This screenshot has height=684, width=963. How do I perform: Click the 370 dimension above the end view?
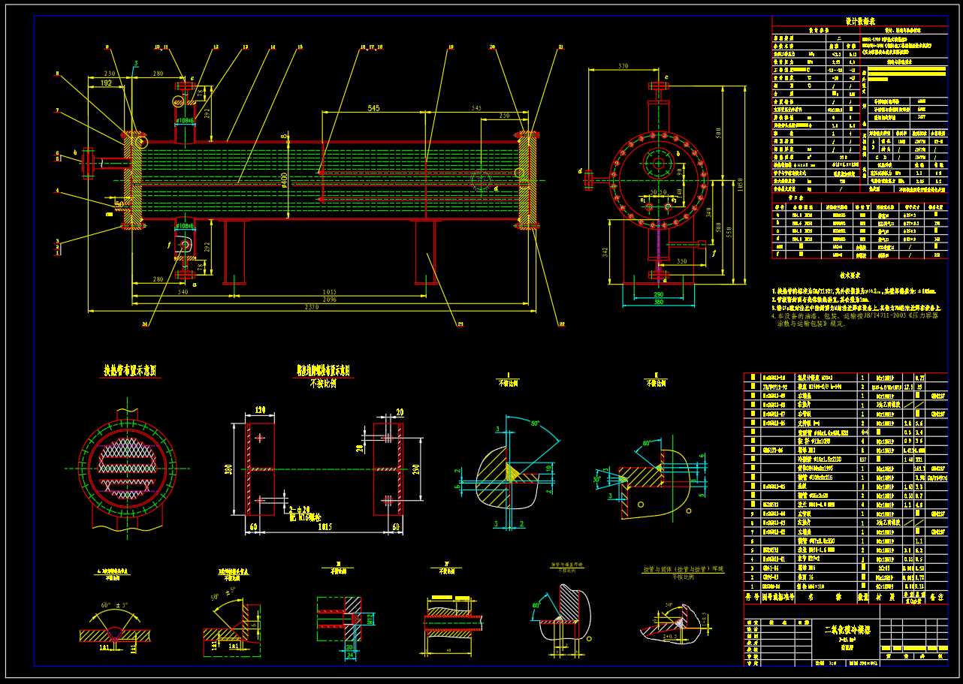pyautogui.click(x=623, y=66)
